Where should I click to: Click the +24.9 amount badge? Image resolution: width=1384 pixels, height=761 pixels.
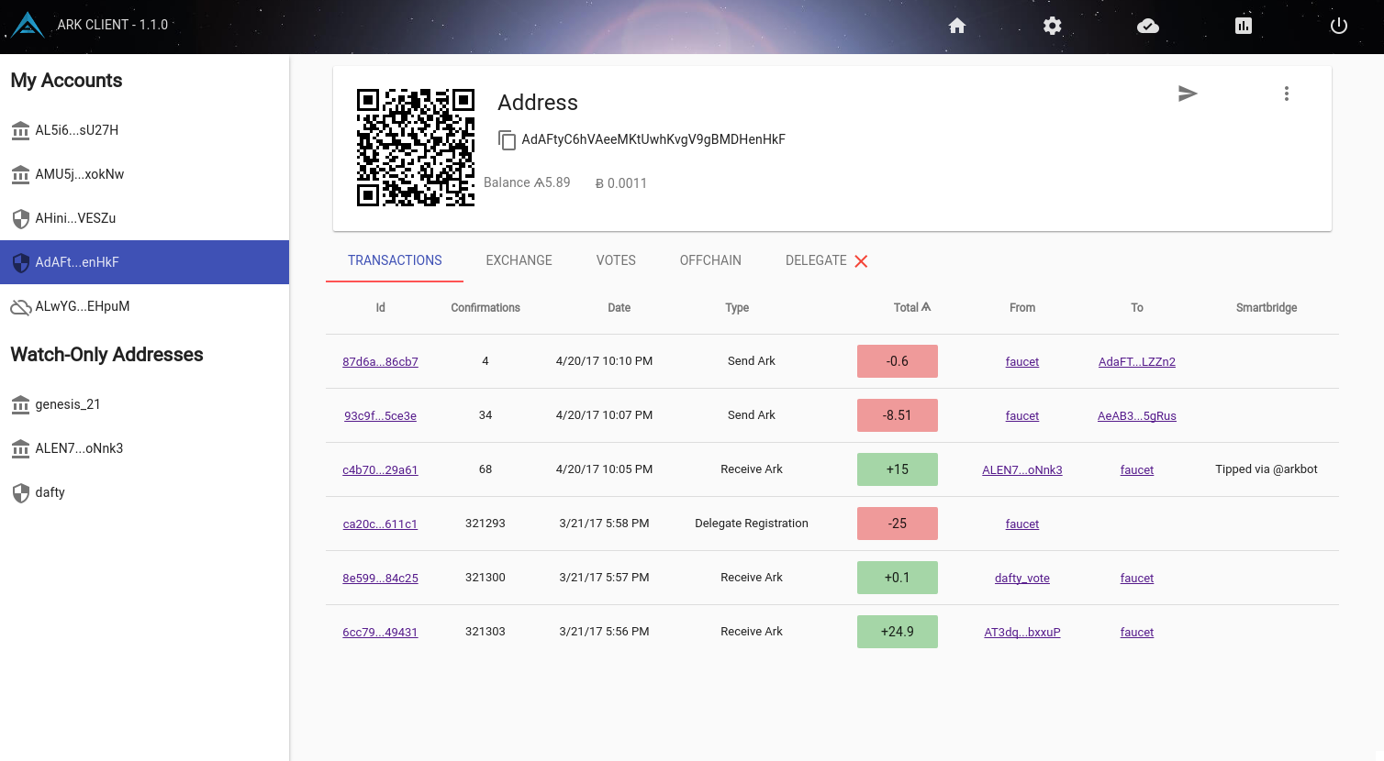(897, 632)
